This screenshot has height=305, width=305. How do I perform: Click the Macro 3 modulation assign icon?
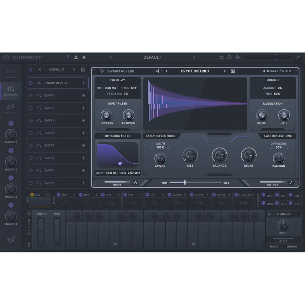11,178
